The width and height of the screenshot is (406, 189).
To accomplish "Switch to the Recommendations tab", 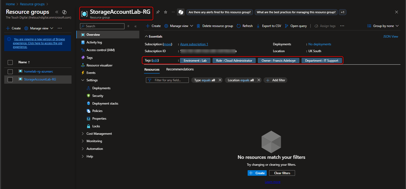I will (180, 69).
